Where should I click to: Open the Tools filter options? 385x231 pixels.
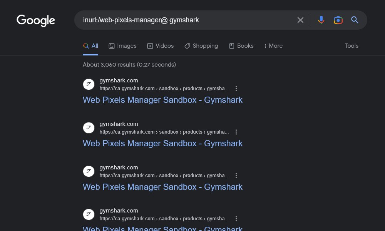tap(352, 46)
